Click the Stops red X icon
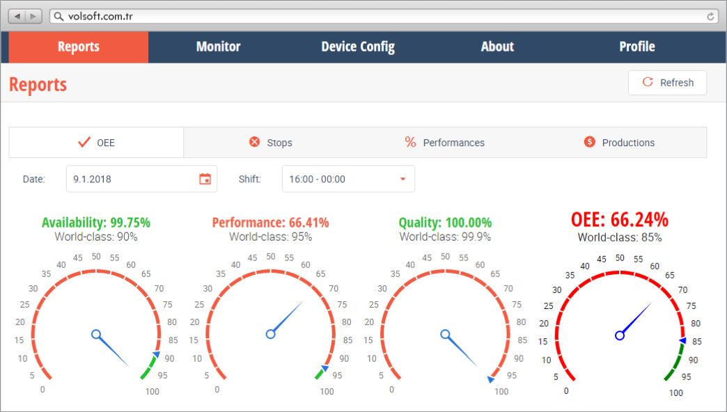The image size is (727, 412). pyautogui.click(x=255, y=142)
